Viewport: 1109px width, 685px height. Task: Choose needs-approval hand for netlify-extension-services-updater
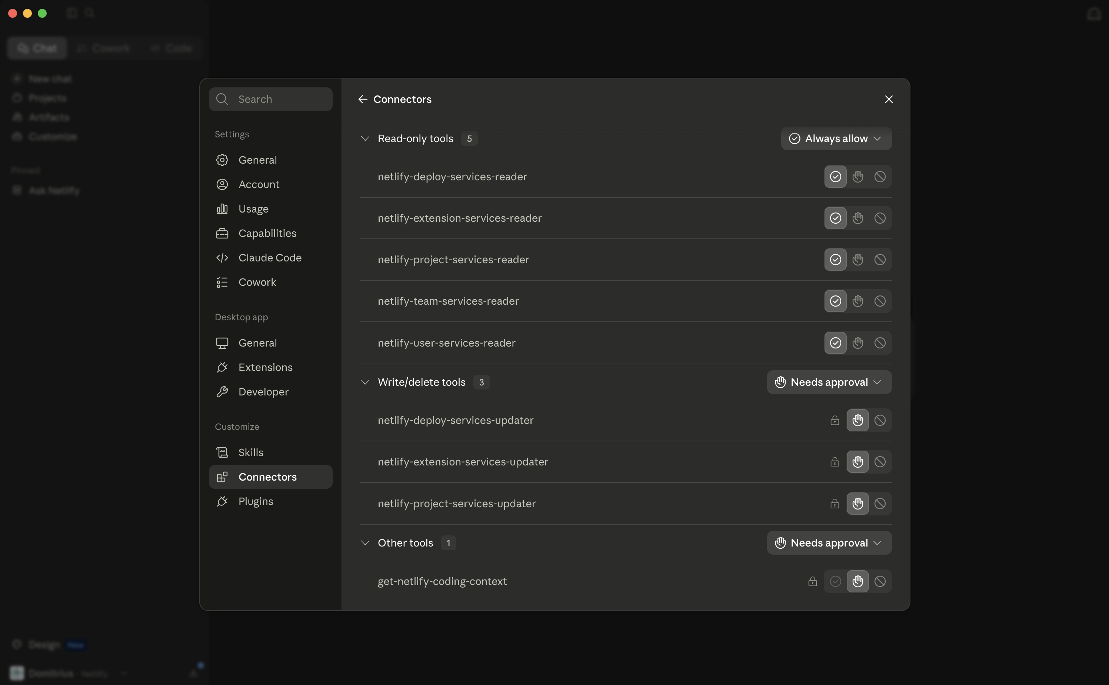coord(857,462)
